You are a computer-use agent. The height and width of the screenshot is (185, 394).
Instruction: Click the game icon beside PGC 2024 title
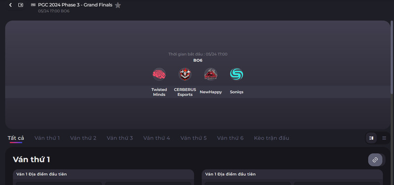(x=33, y=5)
